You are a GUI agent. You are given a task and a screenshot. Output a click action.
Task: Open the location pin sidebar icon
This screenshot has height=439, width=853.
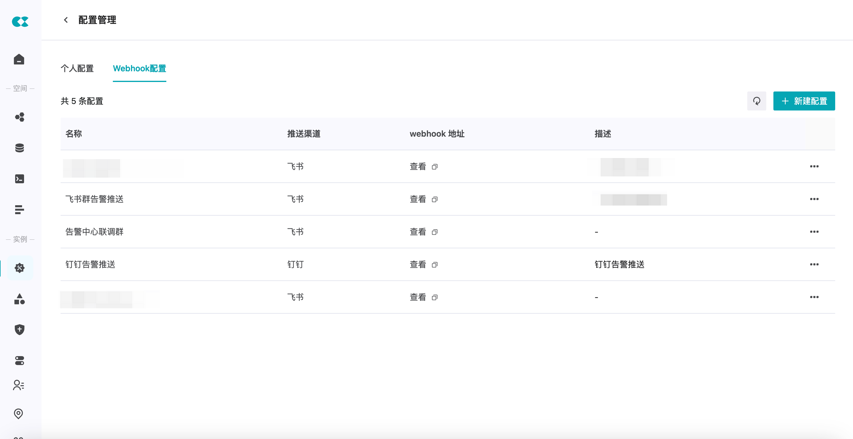pyautogui.click(x=18, y=414)
